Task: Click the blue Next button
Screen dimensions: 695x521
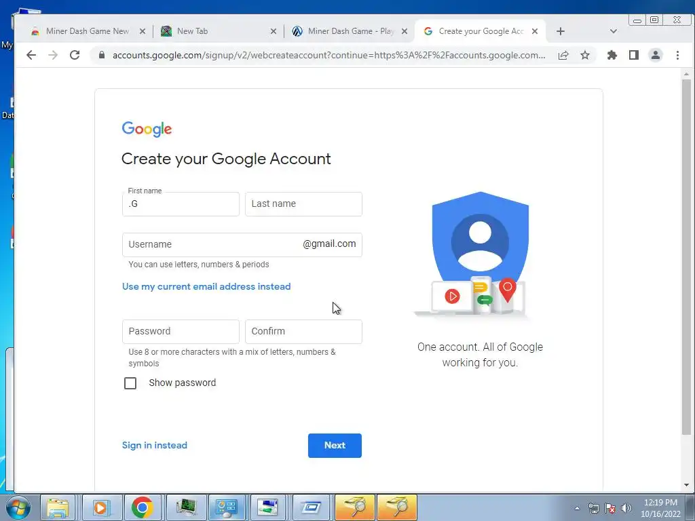Action: coord(335,445)
